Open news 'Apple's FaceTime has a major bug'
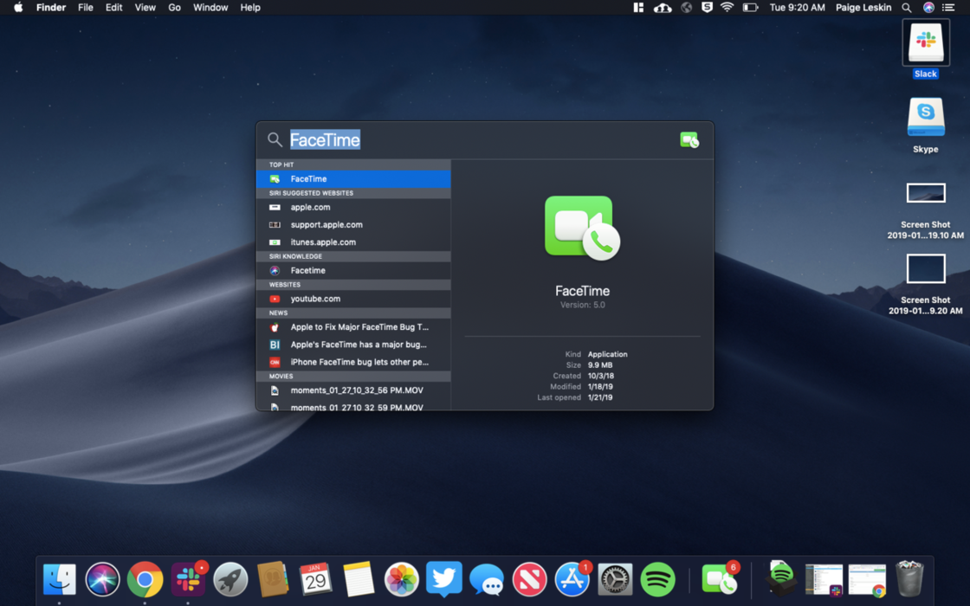 tap(353, 345)
